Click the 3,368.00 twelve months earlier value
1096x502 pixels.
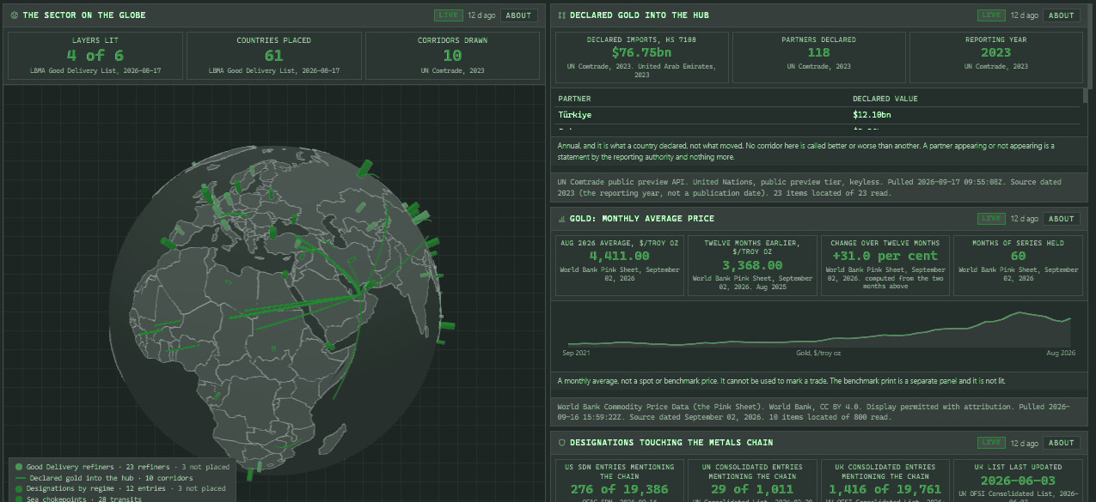752,265
